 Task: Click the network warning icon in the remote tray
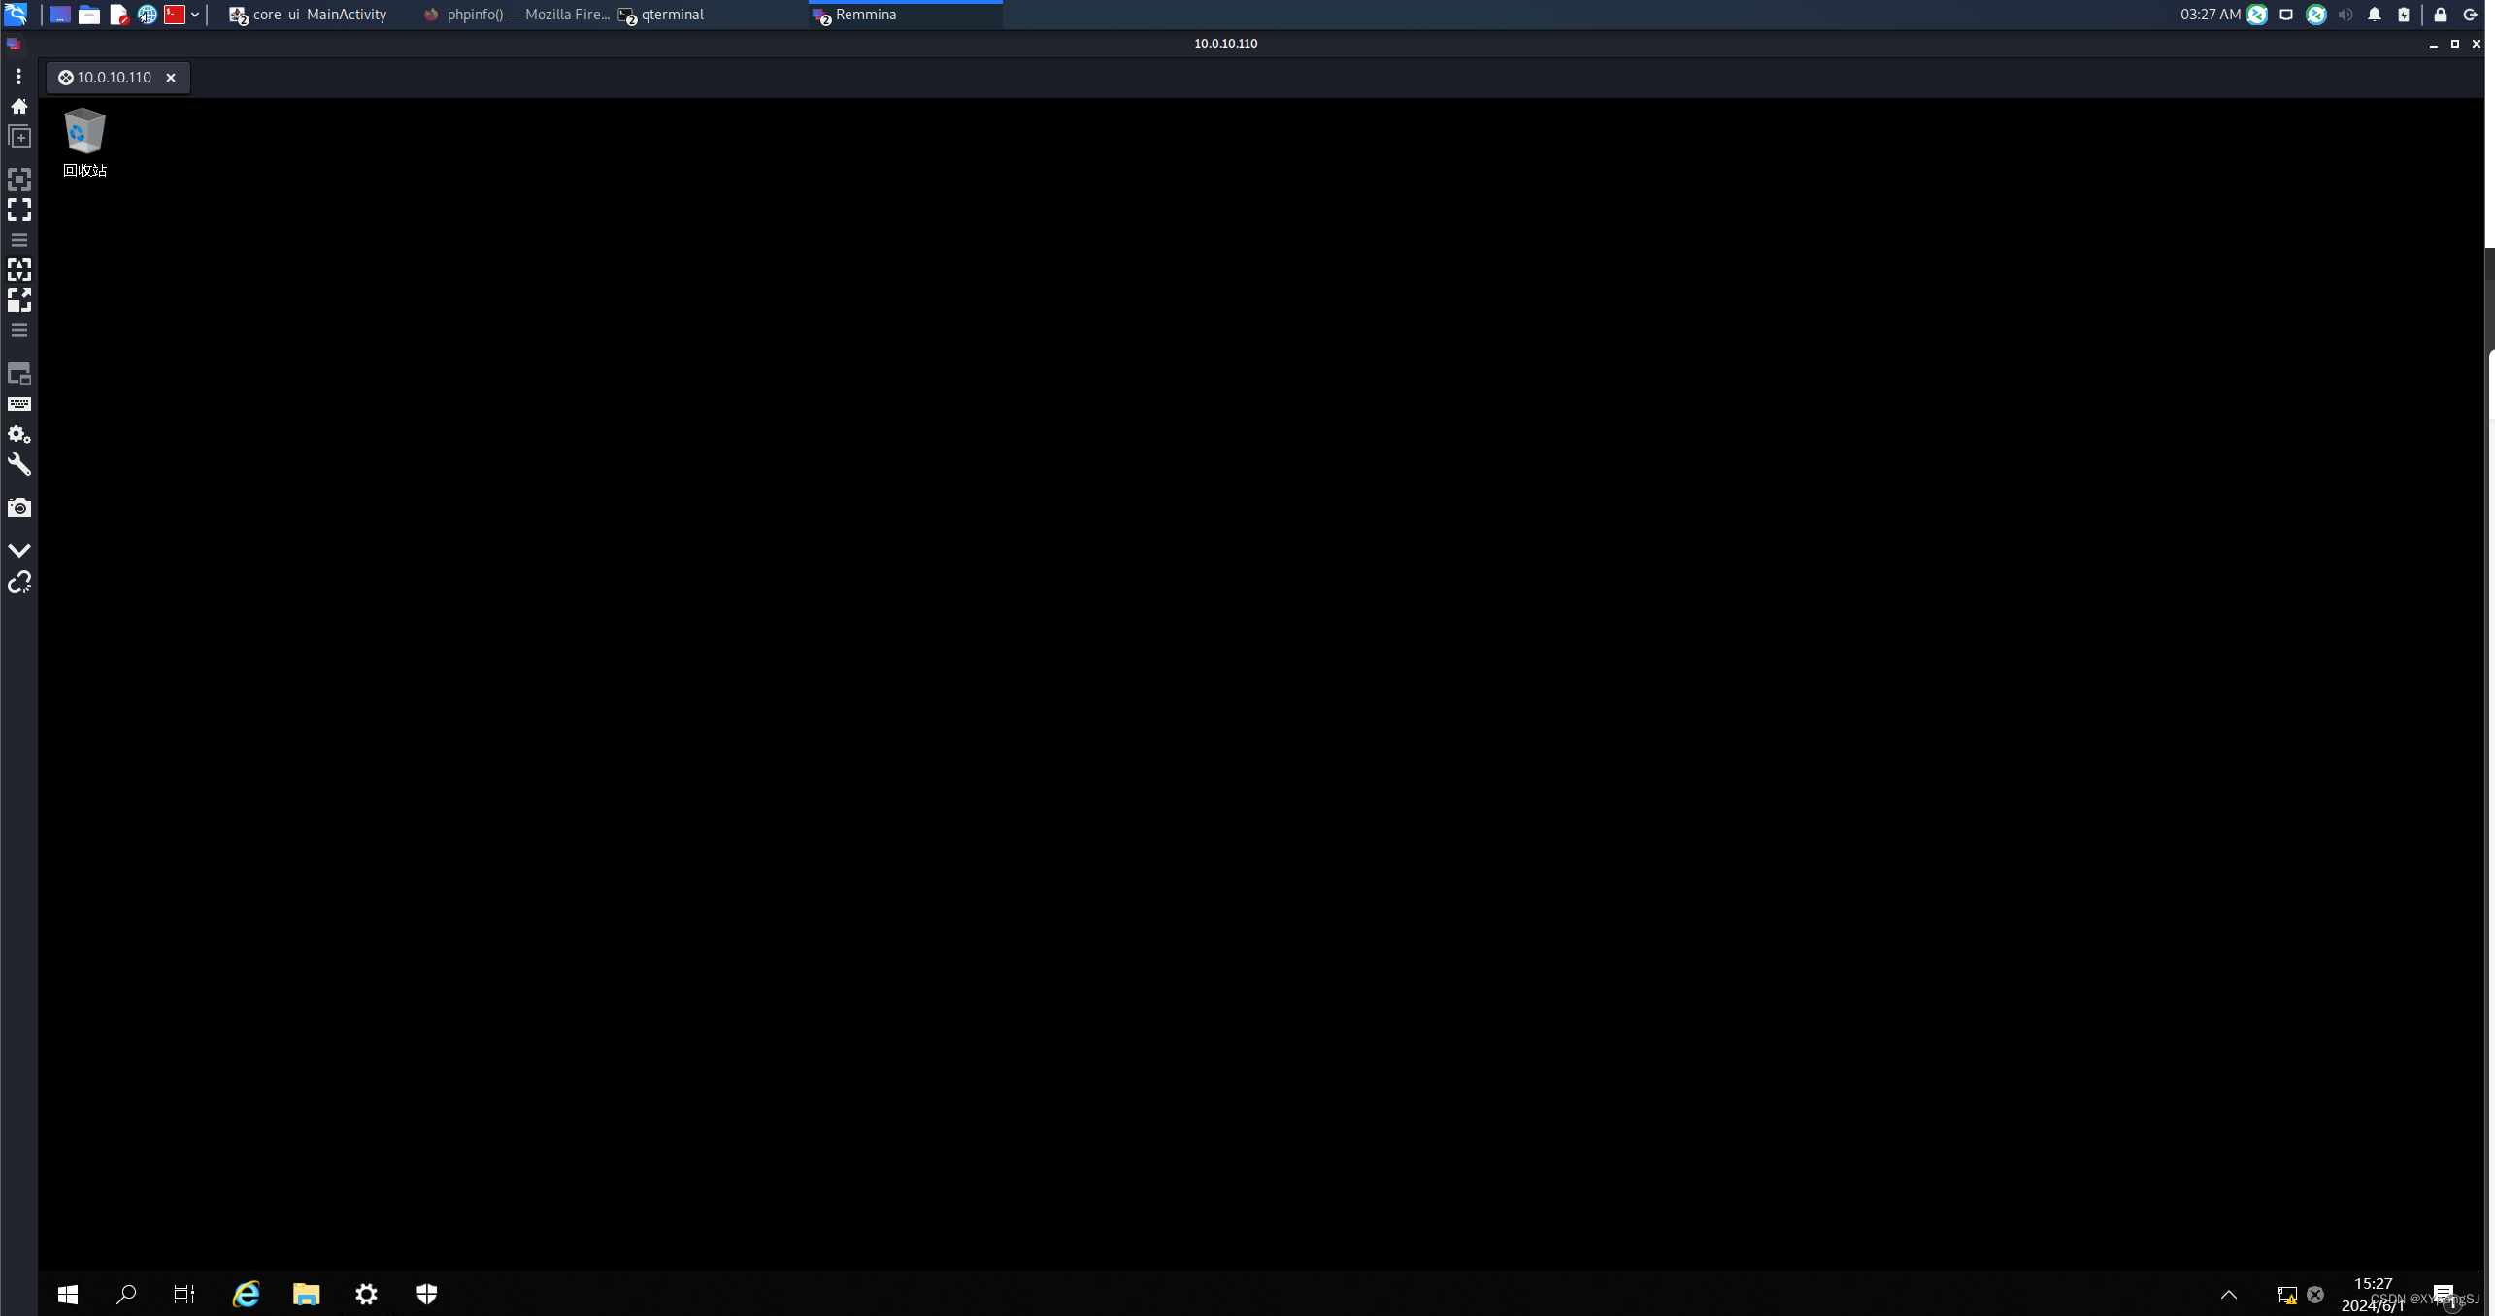tap(2286, 1295)
